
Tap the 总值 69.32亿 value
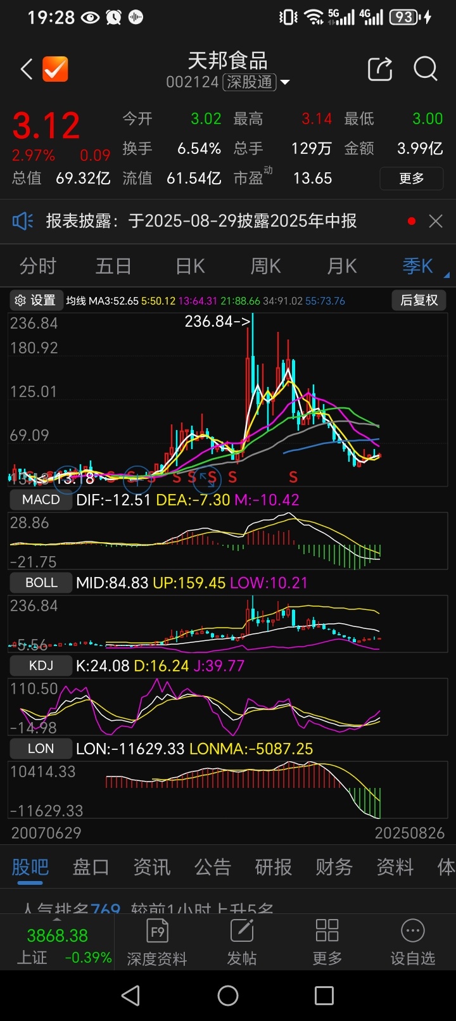point(83,179)
